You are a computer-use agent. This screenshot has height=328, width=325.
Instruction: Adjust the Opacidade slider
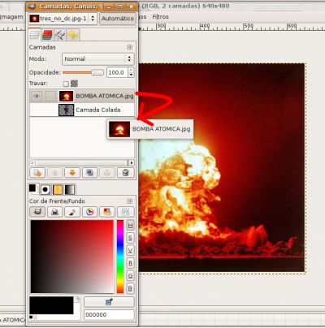(83, 72)
